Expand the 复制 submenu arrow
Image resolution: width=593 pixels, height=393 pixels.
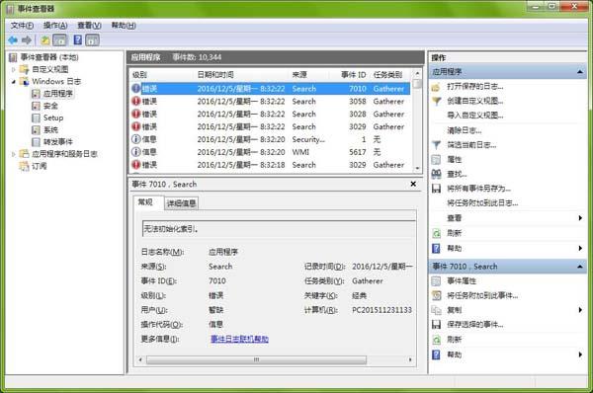[580, 310]
